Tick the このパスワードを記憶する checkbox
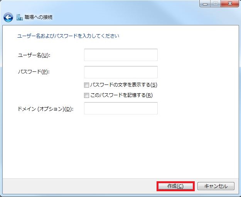 pyautogui.click(x=86, y=95)
